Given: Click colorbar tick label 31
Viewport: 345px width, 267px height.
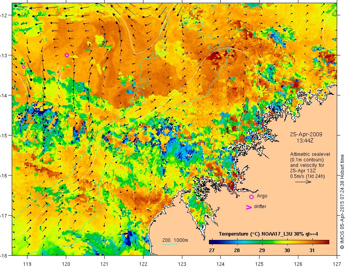Looking at the screenshot, I should (x=312, y=251).
